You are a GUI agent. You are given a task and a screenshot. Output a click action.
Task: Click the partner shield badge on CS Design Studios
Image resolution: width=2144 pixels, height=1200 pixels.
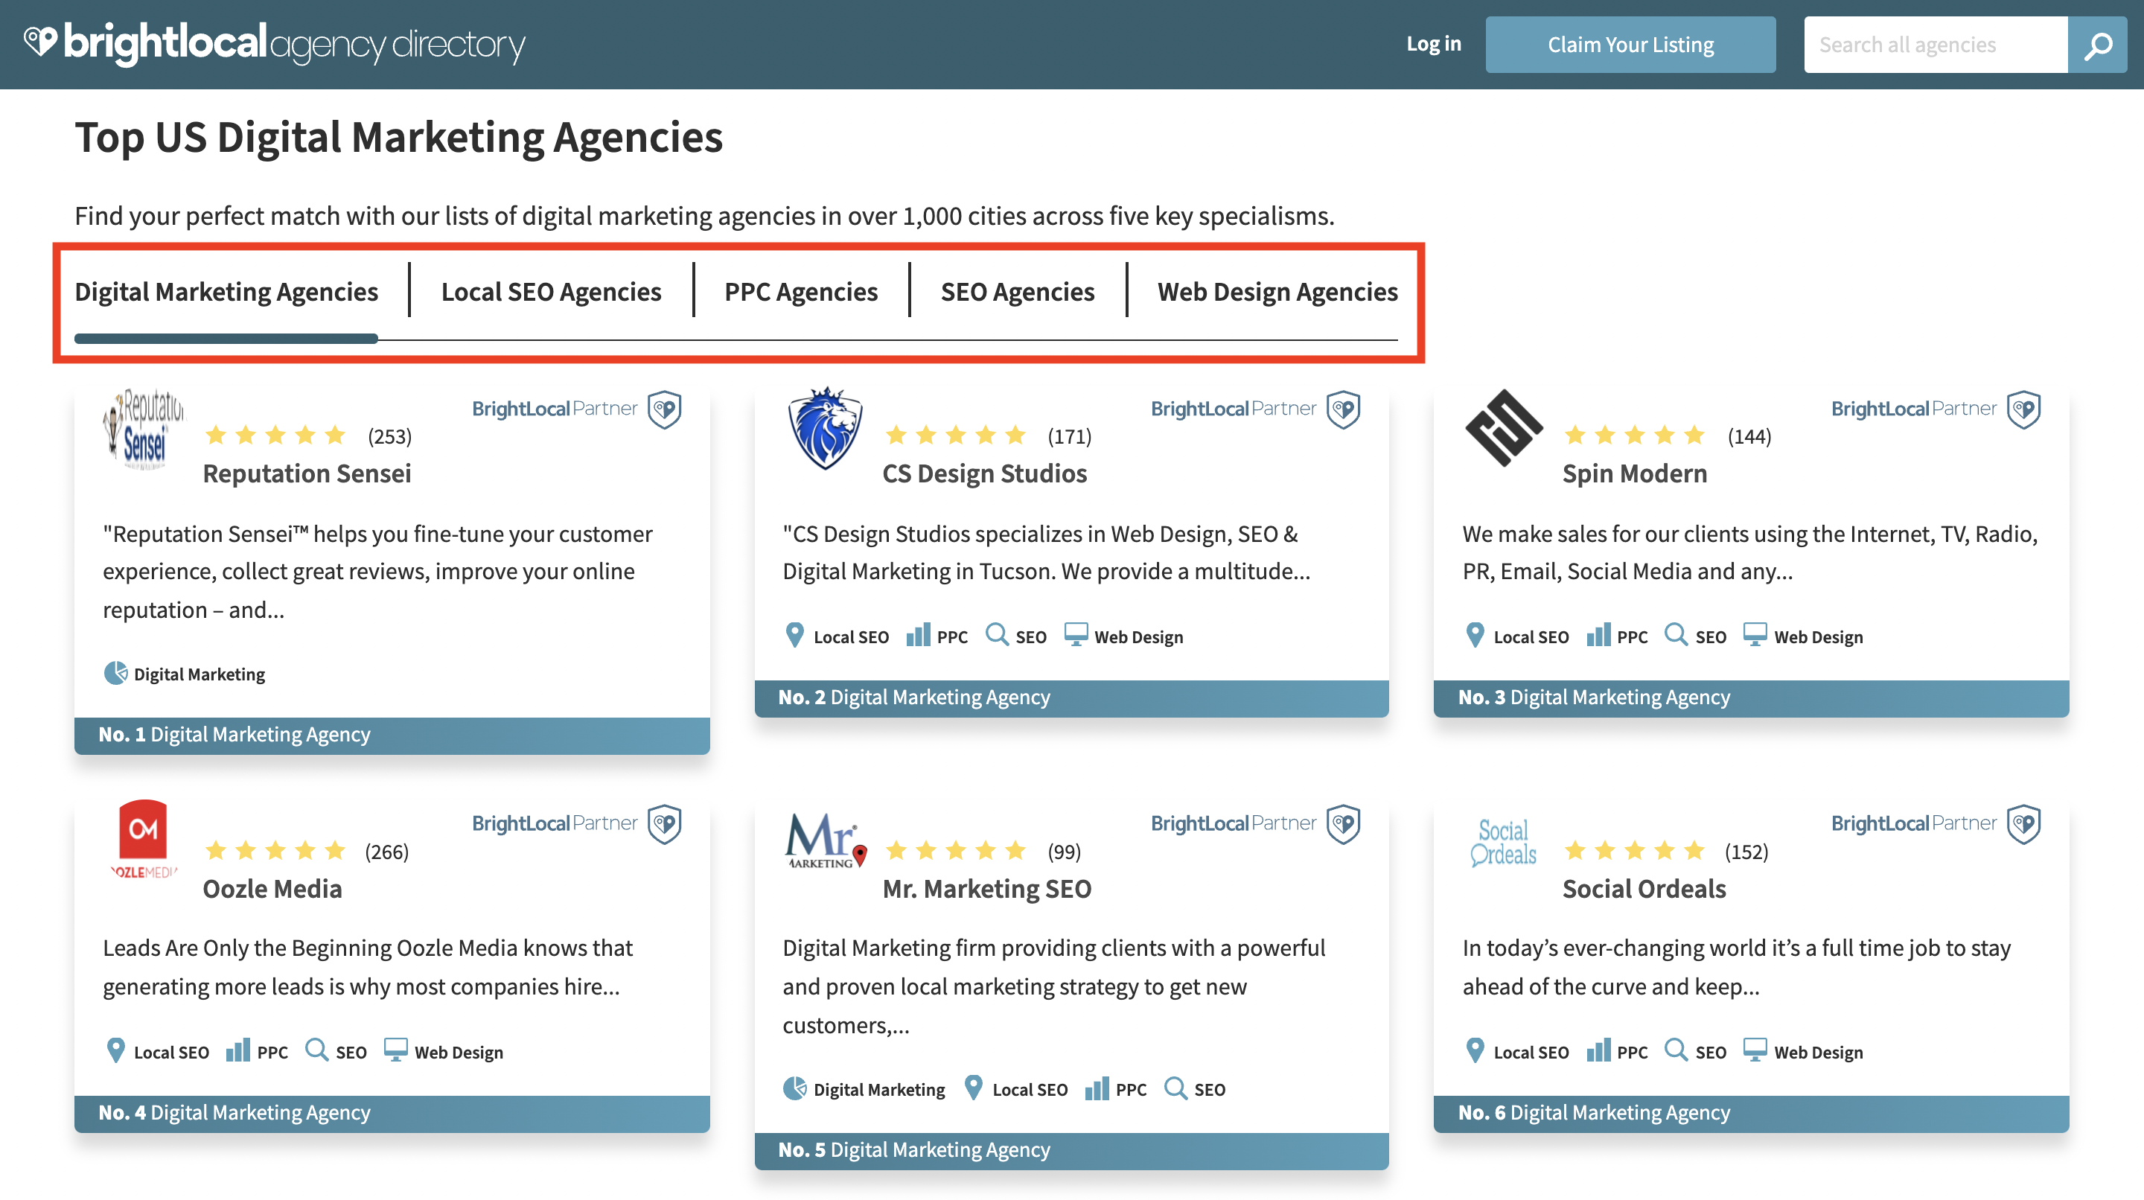(1343, 409)
